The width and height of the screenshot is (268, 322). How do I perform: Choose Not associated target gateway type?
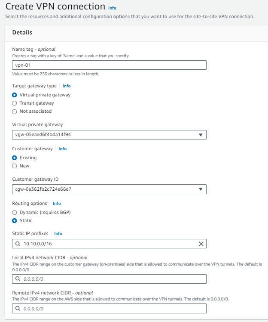(15, 111)
